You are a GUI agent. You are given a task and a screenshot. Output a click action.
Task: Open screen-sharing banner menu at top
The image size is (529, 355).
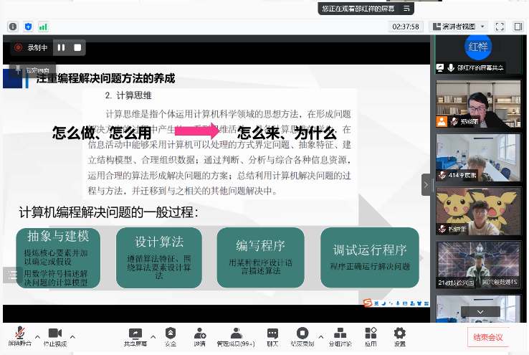tap(406, 9)
